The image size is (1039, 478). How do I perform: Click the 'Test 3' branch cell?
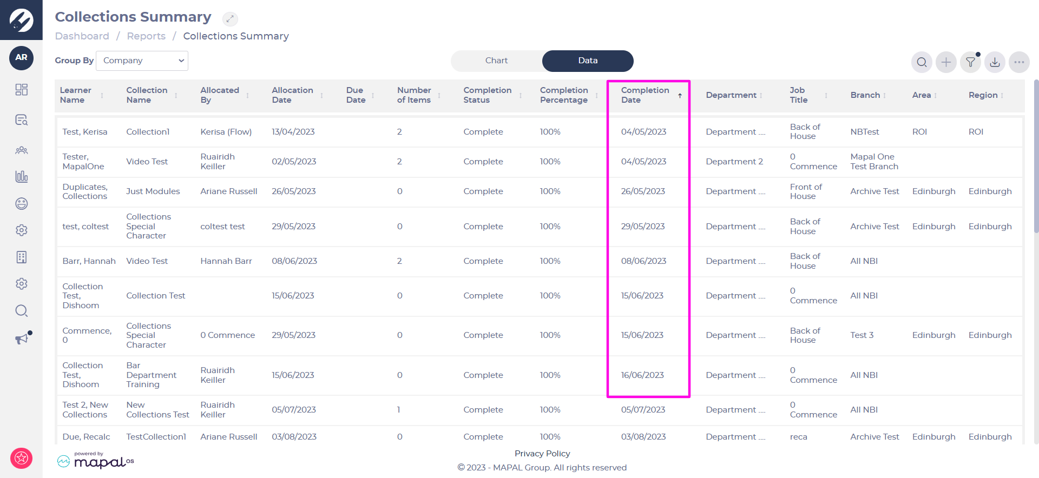pyautogui.click(x=862, y=335)
